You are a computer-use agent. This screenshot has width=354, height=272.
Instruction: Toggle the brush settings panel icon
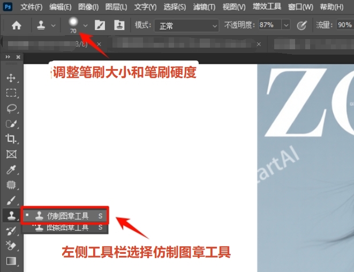point(100,25)
